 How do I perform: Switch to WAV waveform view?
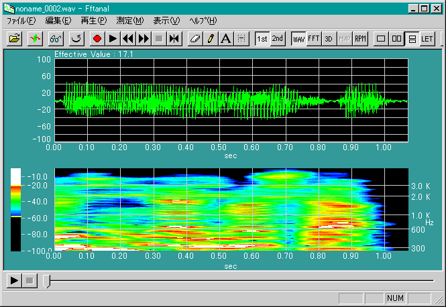(x=298, y=38)
